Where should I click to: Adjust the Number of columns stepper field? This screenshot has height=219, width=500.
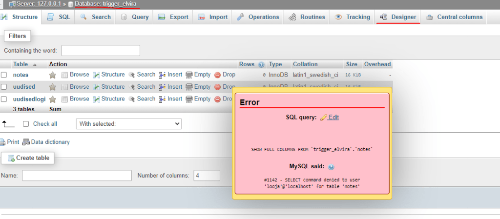207,176
